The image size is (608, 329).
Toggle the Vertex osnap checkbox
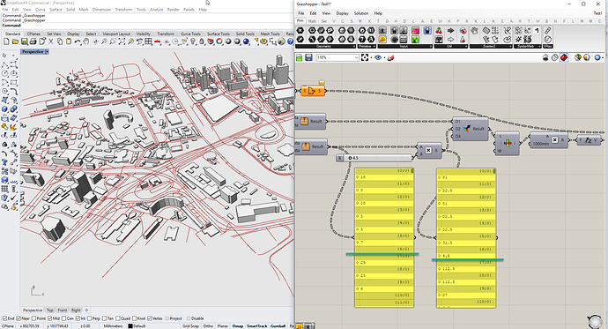pyautogui.click(x=149, y=318)
